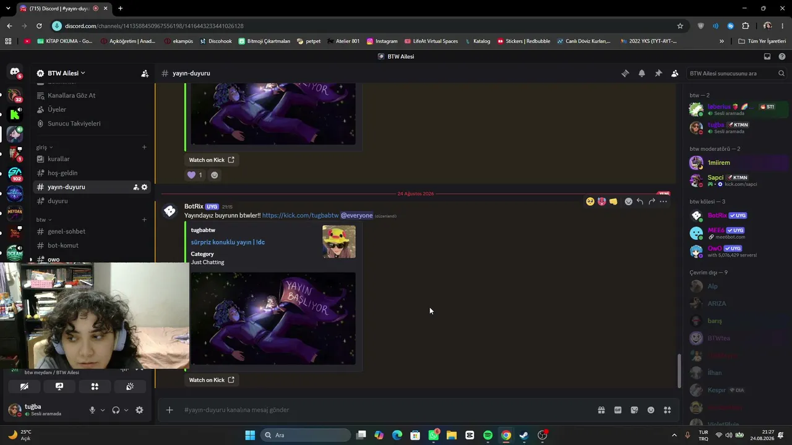
Task: Open Spotify from the taskbar
Action: [x=488, y=435]
